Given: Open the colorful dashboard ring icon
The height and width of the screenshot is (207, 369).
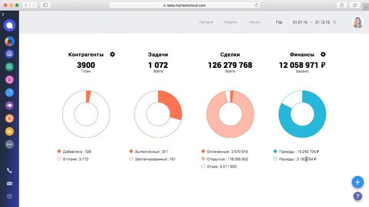Looking at the screenshot, I should pos(9,41).
